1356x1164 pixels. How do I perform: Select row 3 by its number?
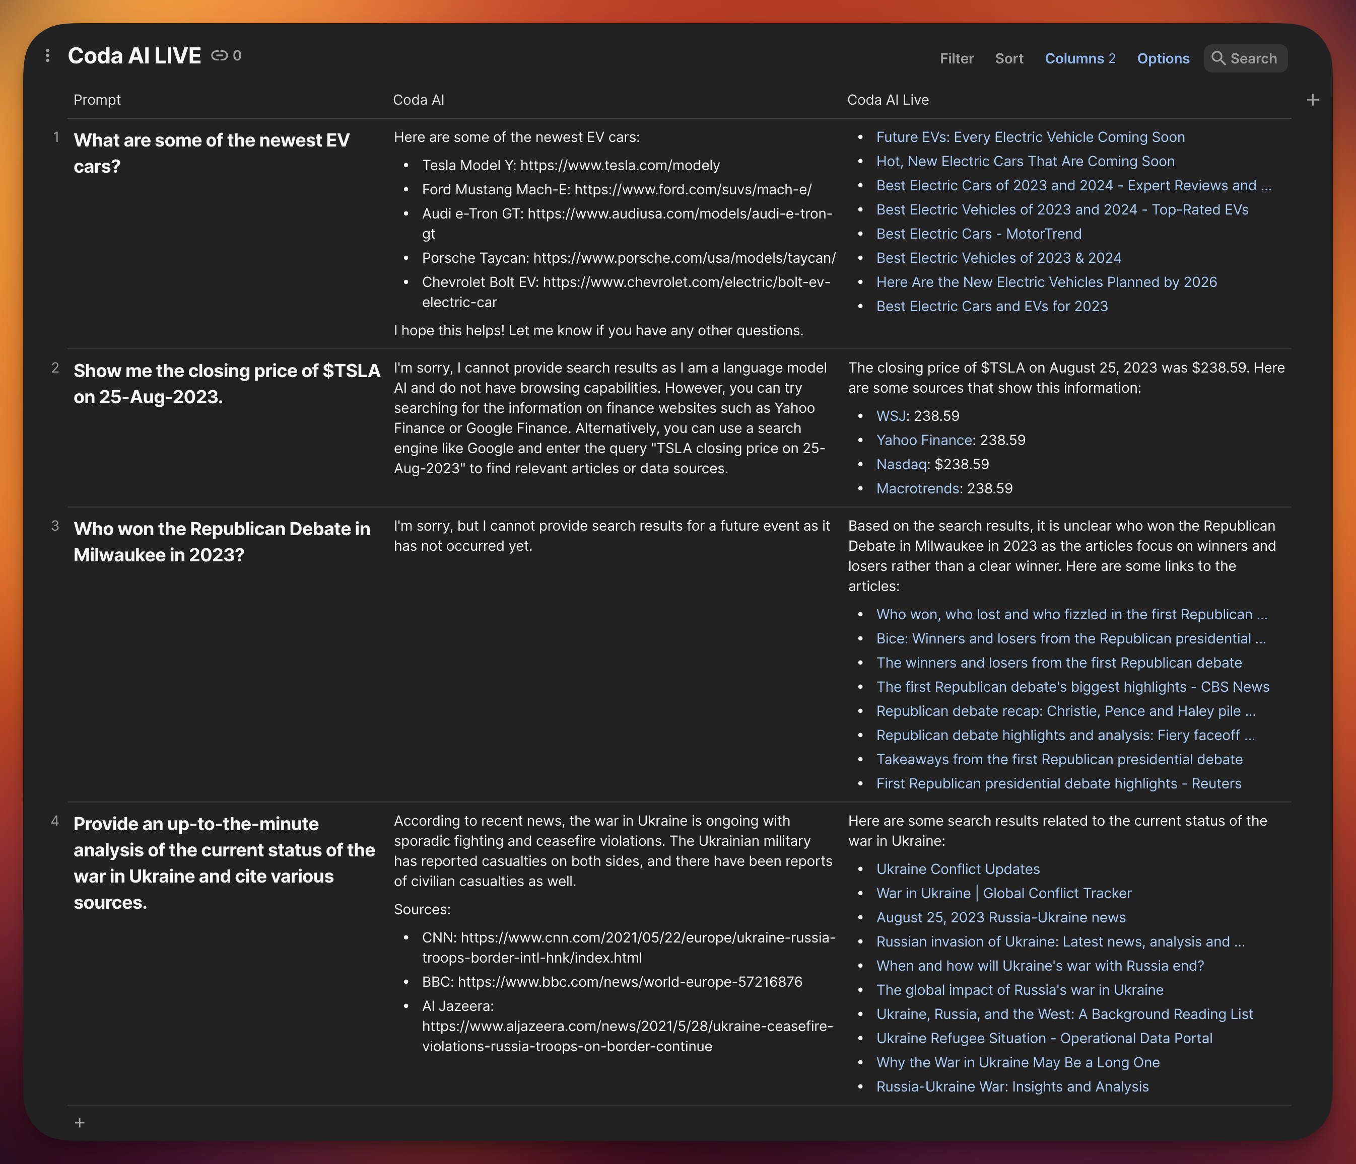pos(55,527)
